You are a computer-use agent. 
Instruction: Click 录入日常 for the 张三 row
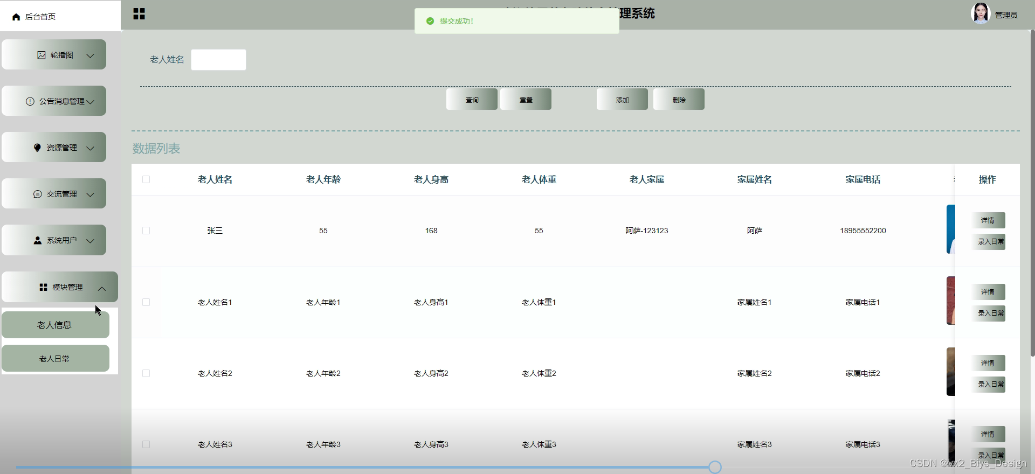[988, 242]
